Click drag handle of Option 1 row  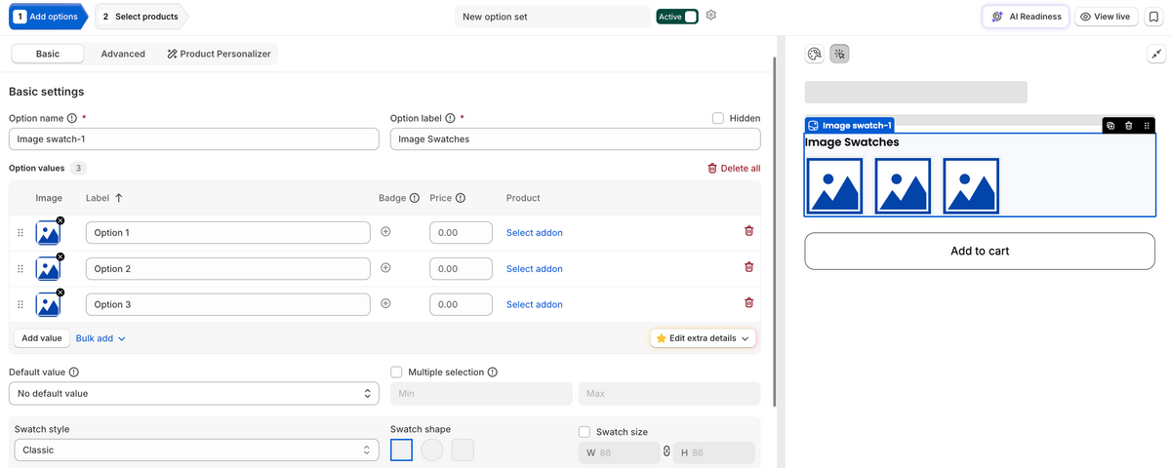tap(20, 232)
